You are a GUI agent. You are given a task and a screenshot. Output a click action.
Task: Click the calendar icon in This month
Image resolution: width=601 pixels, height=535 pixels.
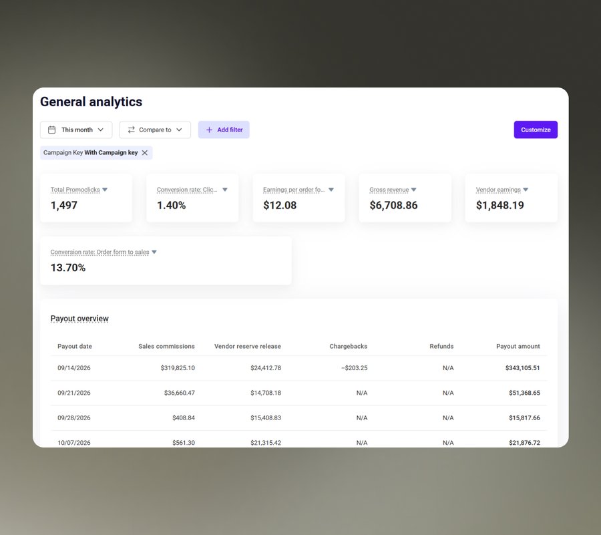(x=51, y=130)
